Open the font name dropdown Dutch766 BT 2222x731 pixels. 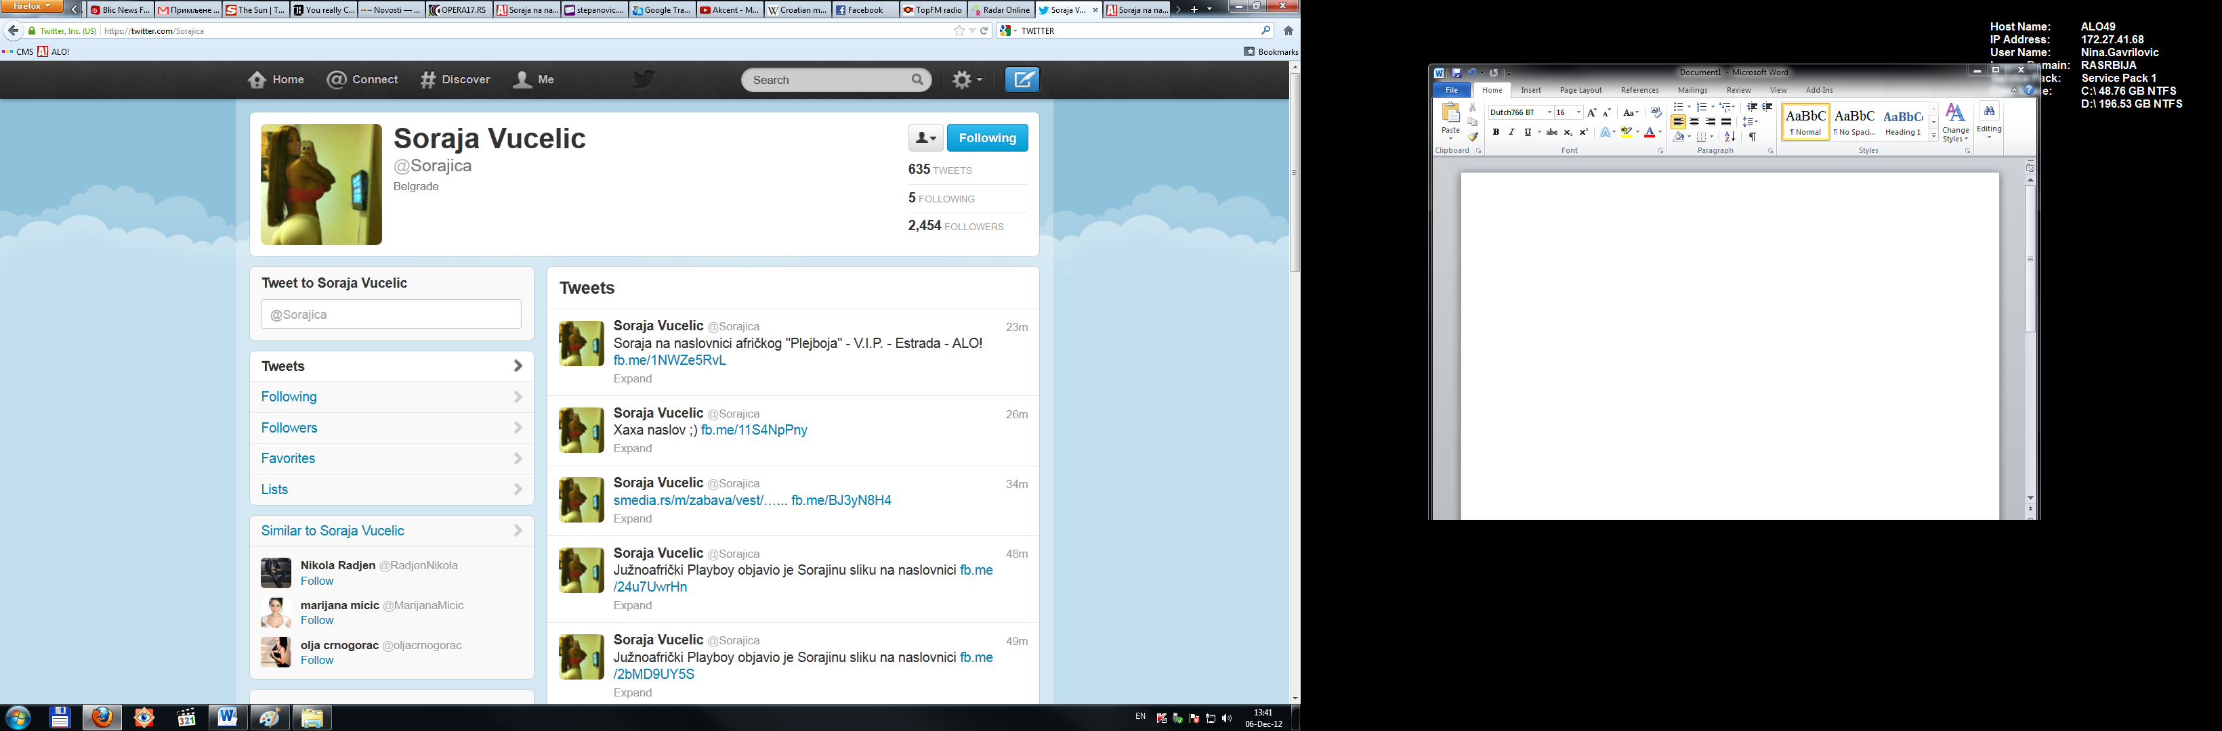coord(1549,113)
